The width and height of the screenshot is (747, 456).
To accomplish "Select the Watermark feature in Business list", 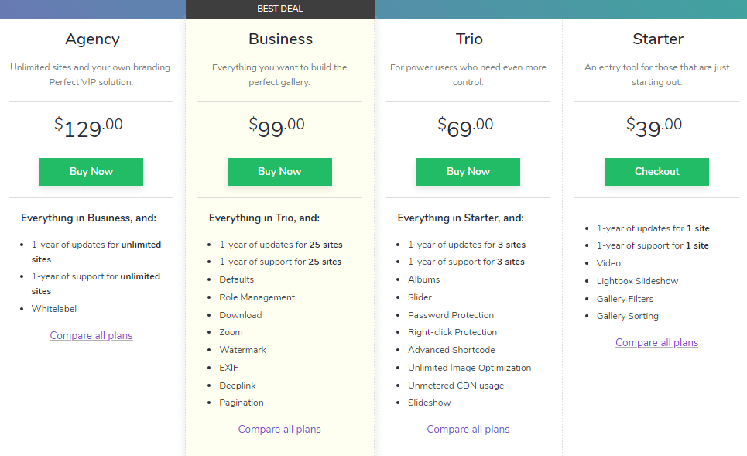I will (242, 350).
